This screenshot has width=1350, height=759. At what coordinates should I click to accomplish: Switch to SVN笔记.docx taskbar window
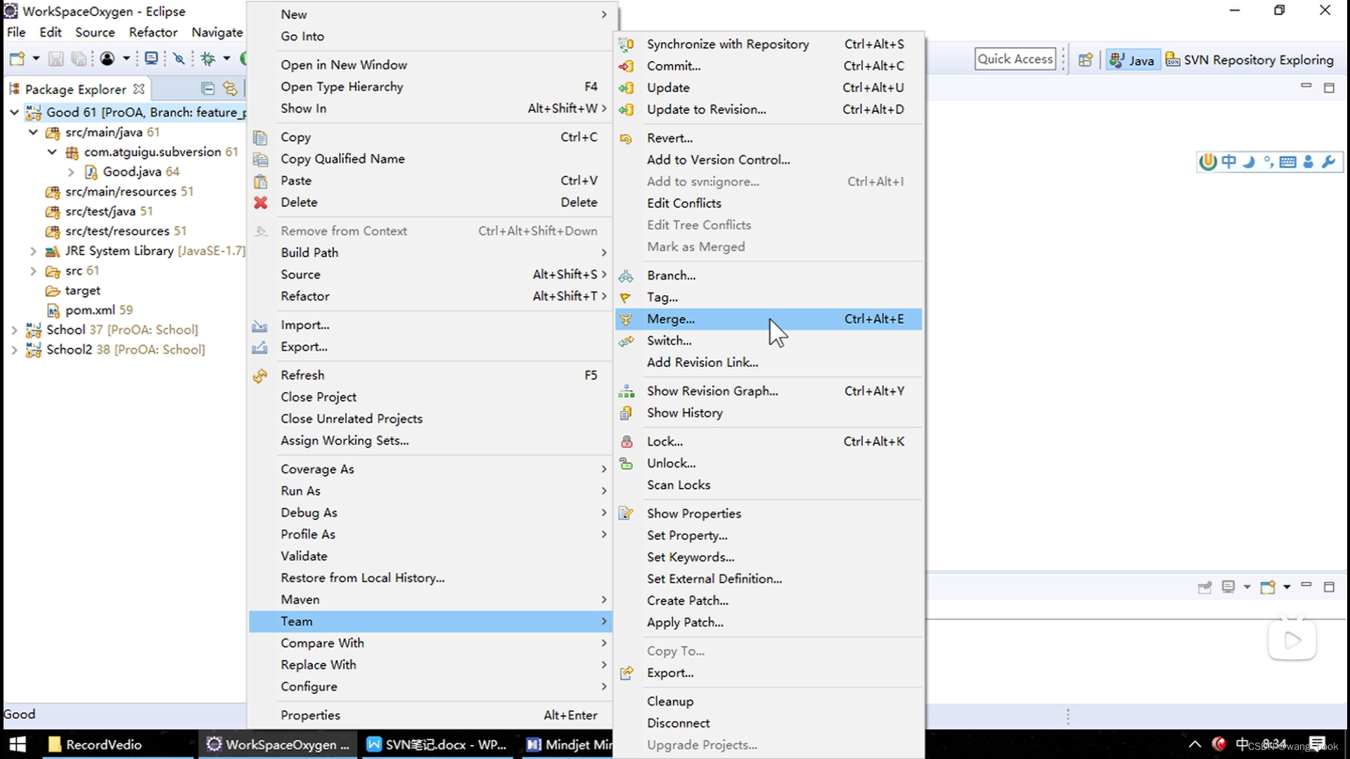point(437,744)
